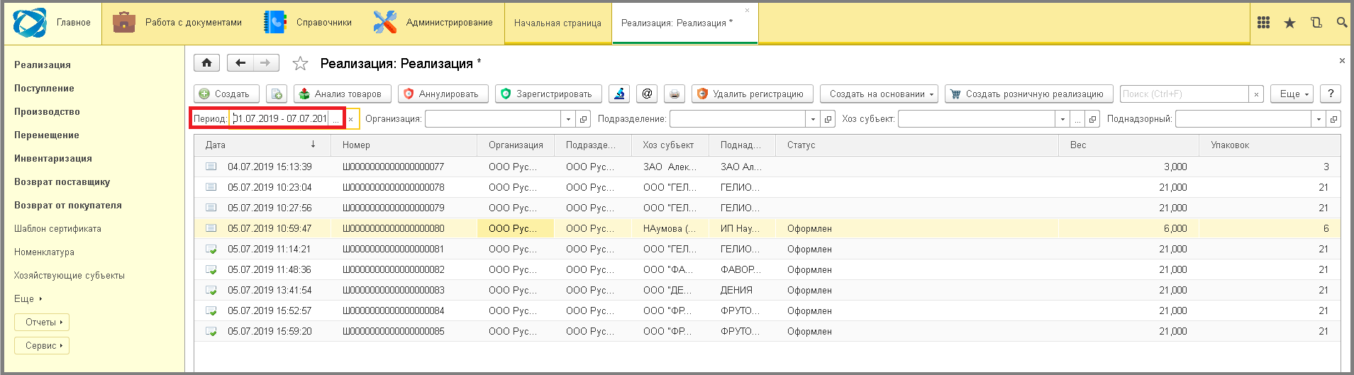The image size is (1354, 375).
Task: Click posted-document icon of row ending 085
Action: (x=211, y=331)
